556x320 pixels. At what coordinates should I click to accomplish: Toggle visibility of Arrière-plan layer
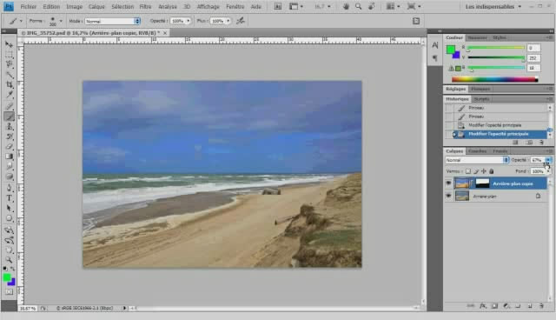tap(448, 196)
